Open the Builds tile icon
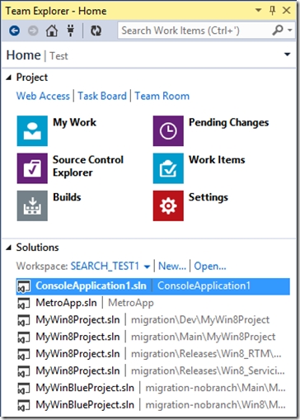 [x=32, y=205]
